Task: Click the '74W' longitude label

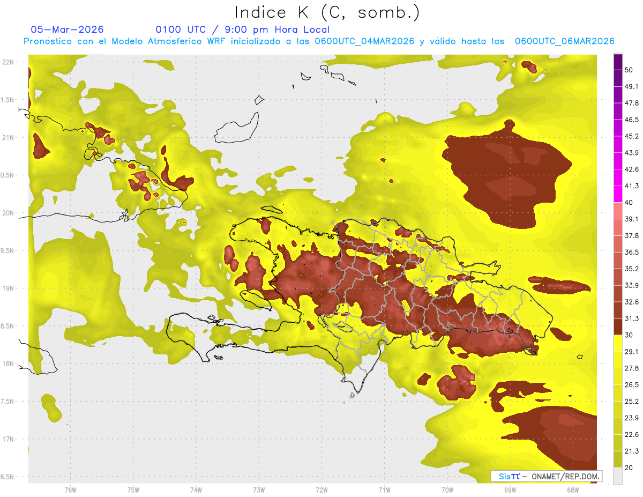Action: tap(196, 489)
